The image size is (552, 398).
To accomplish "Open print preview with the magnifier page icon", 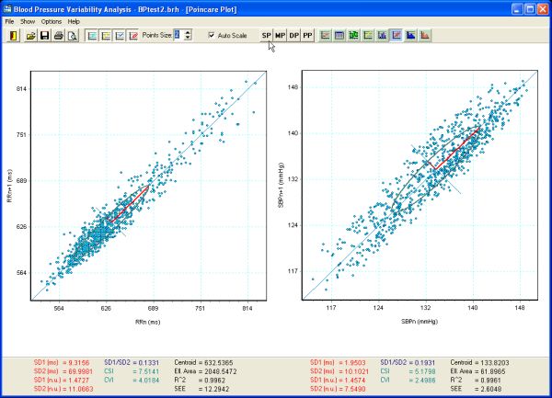I will [x=71, y=36].
